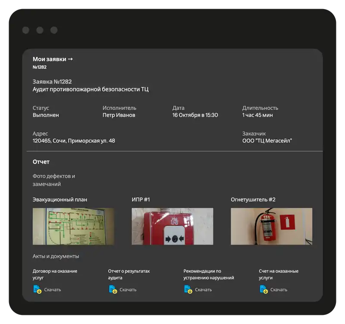
Task: Click customer name ООО "ТЦ Мегасейл"
Action: (x=267, y=141)
